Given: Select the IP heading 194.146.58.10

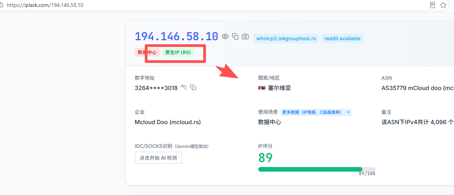Looking at the screenshot, I should click(x=177, y=36).
